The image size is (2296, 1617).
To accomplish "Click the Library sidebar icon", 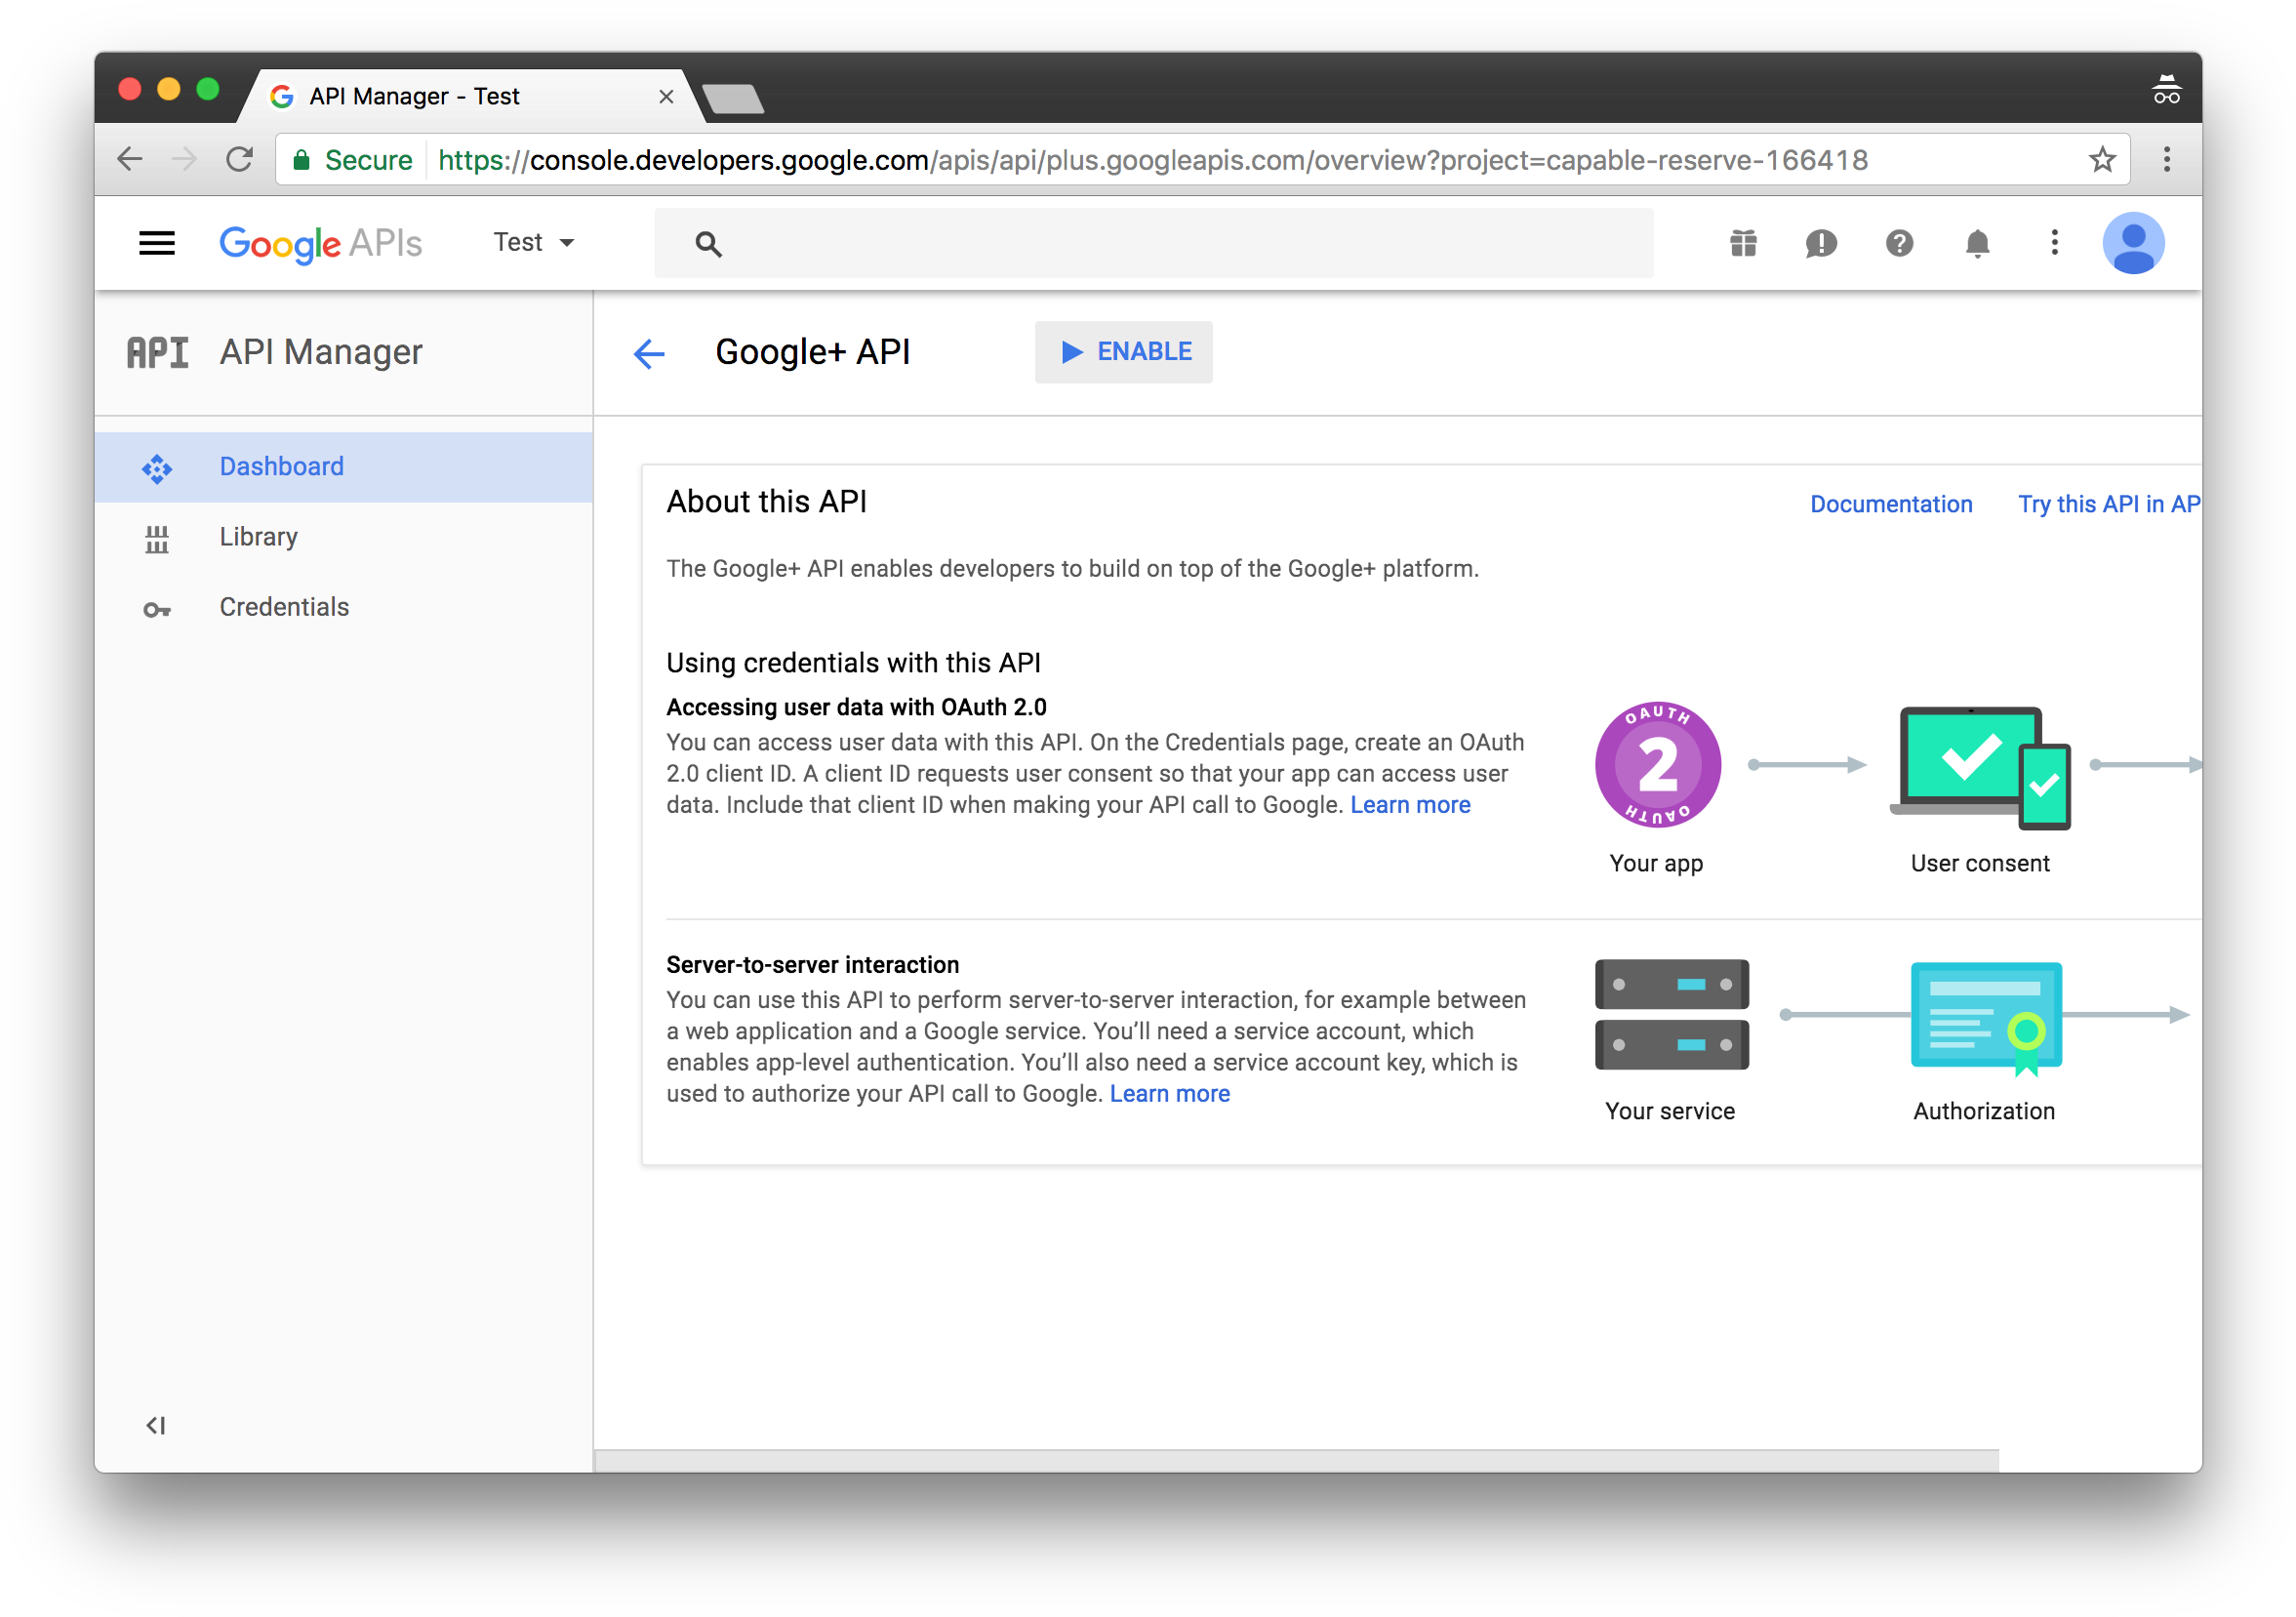I will click(157, 539).
